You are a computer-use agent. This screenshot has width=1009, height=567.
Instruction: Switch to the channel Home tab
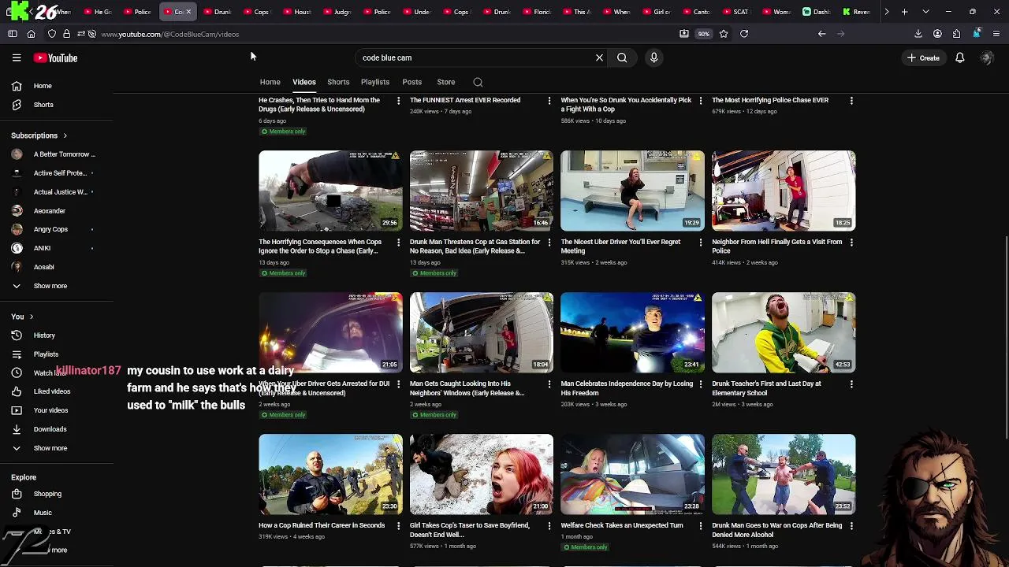(270, 82)
